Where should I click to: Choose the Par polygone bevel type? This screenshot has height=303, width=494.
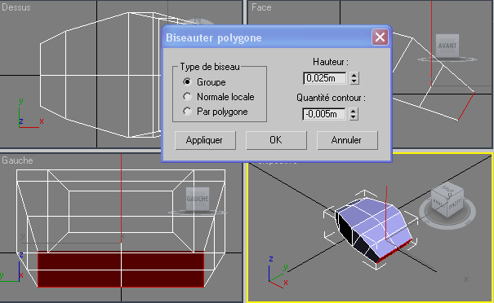pyautogui.click(x=188, y=112)
